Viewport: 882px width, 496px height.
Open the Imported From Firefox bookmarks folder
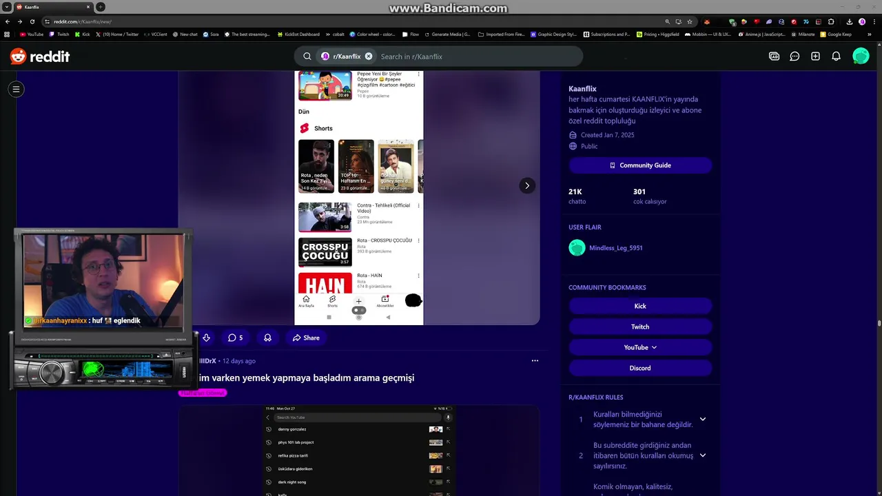pyautogui.click(x=501, y=34)
